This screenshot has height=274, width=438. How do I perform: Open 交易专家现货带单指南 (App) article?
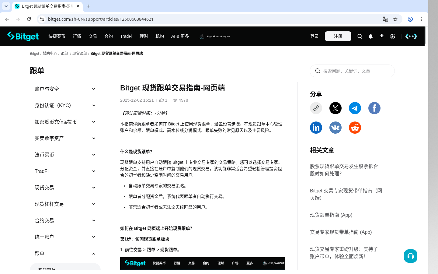pos(341,232)
